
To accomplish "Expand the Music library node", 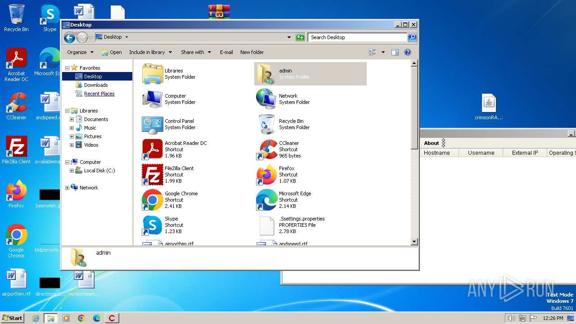I will [72, 128].
